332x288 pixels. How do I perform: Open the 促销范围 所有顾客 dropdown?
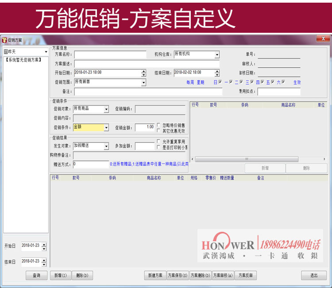[143, 82]
